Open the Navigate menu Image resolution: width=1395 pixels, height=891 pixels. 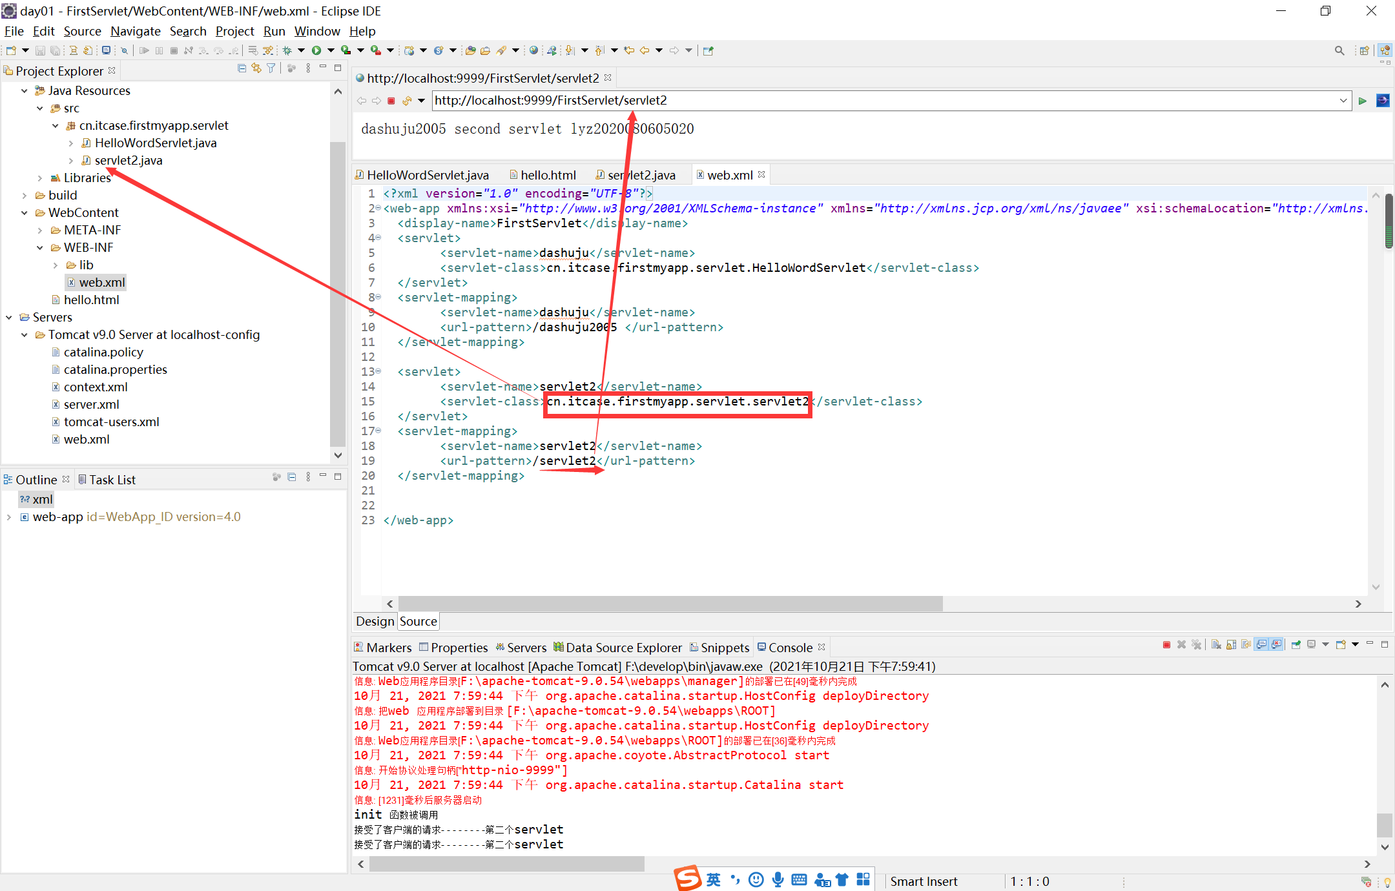coord(135,31)
